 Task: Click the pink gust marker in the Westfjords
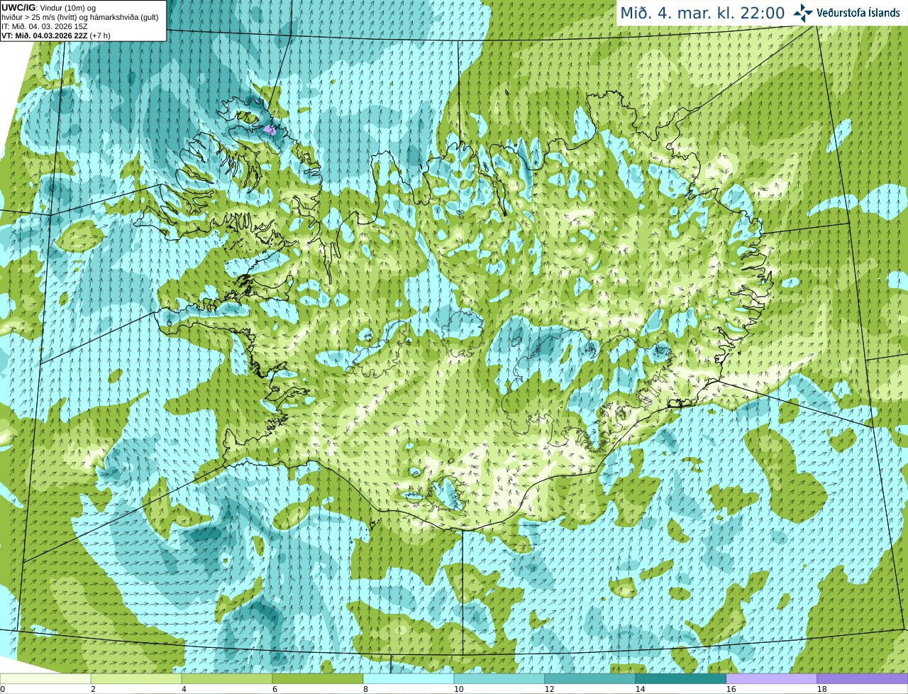click(270, 130)
